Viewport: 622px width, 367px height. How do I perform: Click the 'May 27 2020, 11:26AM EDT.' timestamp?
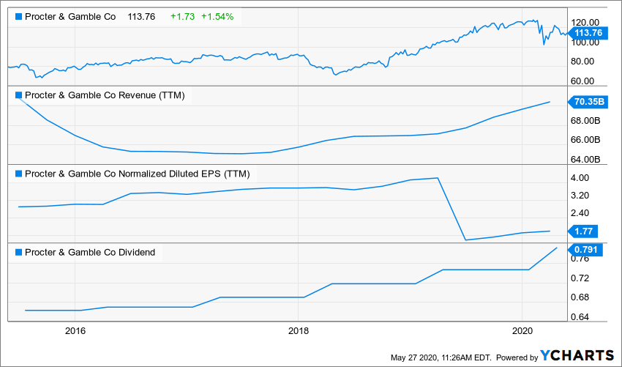tap(441, 357)
